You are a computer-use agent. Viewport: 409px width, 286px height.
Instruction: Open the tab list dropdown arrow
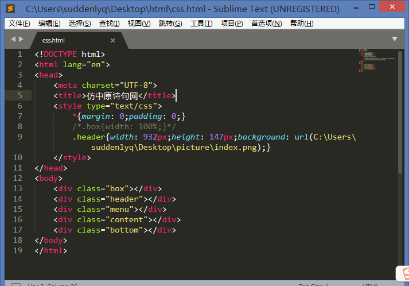coord(395,39)
